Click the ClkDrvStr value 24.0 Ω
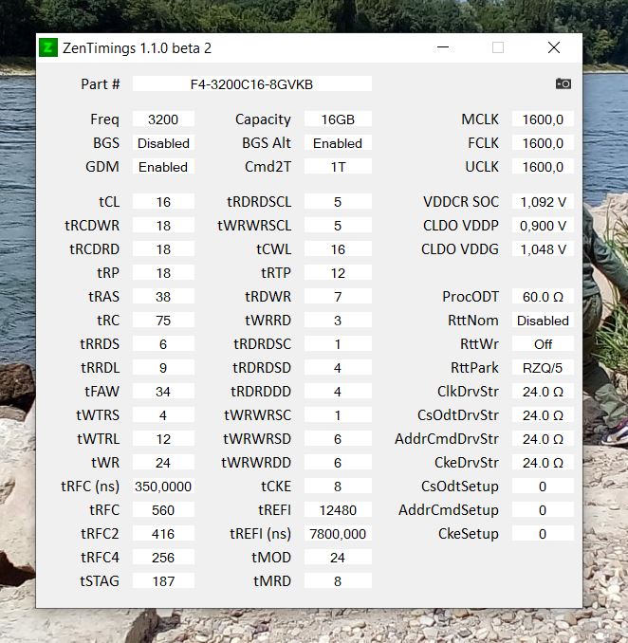The height and width of the screenshot is (643, 628). click(x=543, y=392)
